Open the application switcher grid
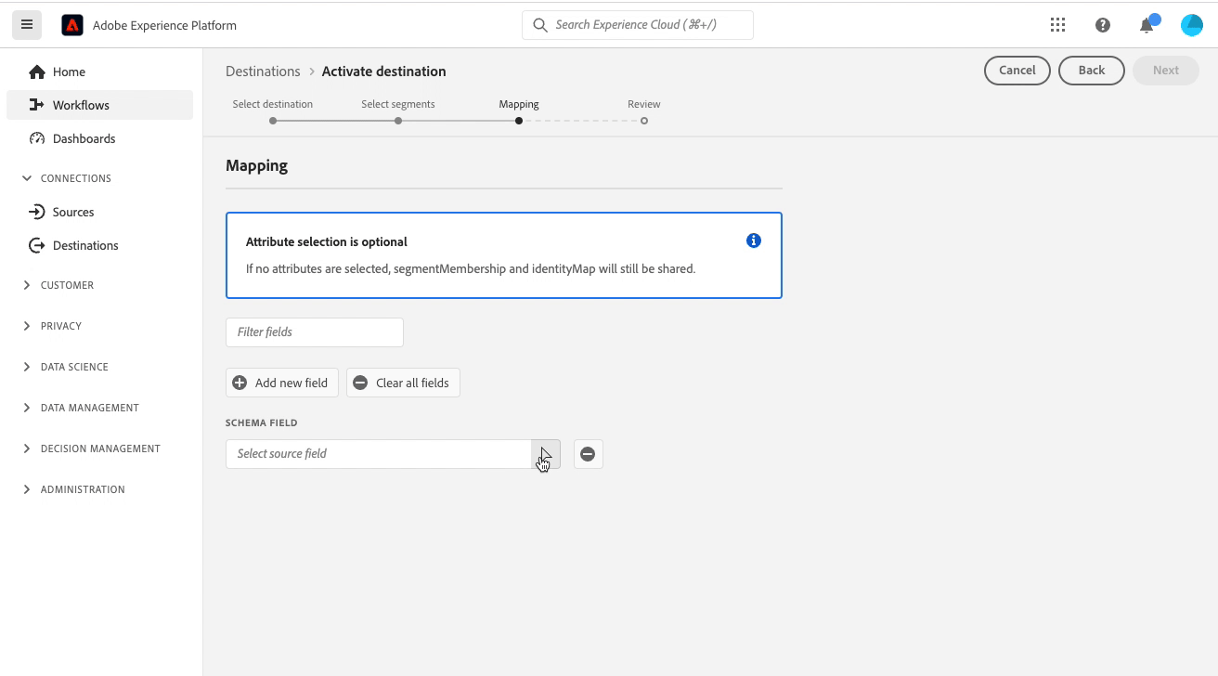The width and height of the screenshot is (1218, 676). pos(1057,25)
